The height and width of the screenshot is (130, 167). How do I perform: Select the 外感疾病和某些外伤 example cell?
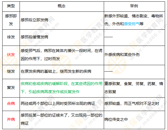(134, 55)
